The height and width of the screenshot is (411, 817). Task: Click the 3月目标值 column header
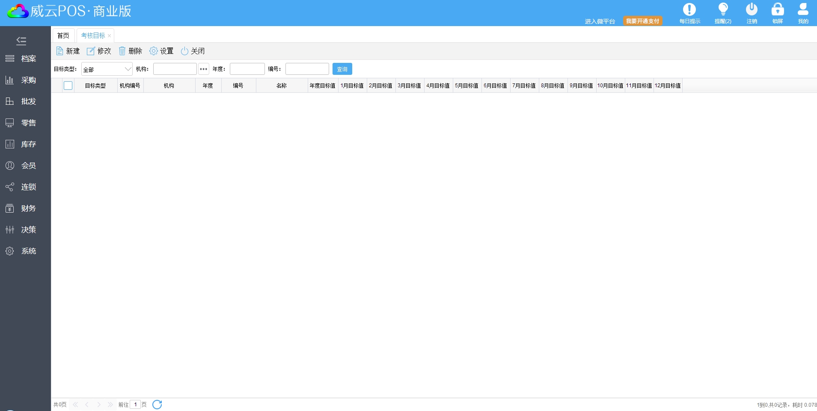pyautogui.click(x=410, y=86)
